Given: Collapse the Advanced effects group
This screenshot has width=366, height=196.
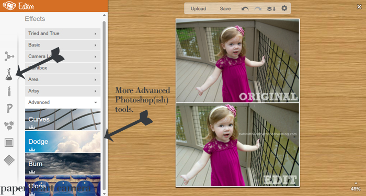Looking at the screenshot, I should coord(63,102).
